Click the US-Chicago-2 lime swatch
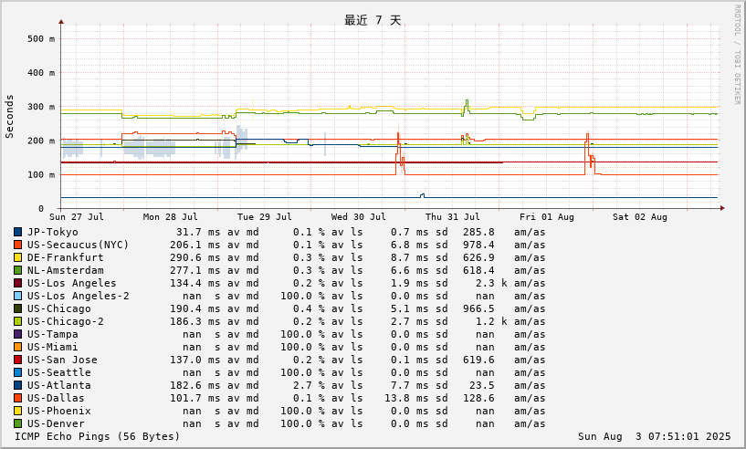 [x=17, y=321]
